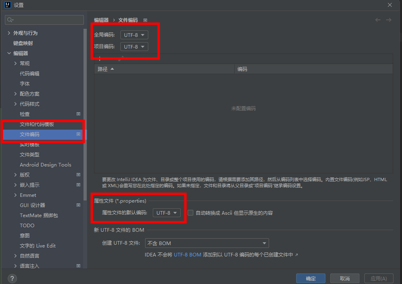The height and width of the screenshot is (284, 402).
Task: Expand the Emmet node
Action: pyautogui.click(x=15, y=195)
